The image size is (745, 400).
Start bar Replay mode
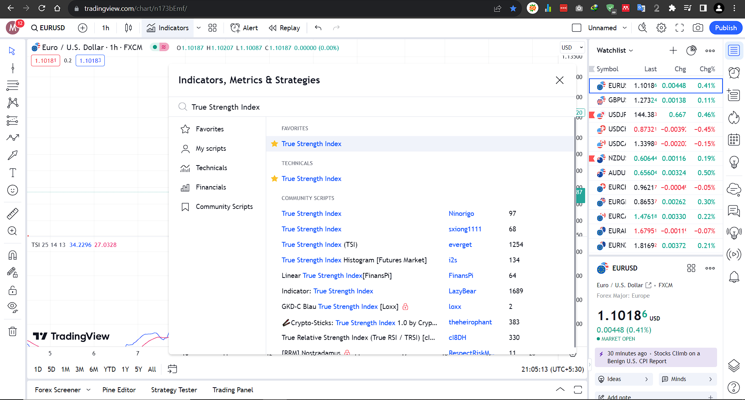[x=284, y=28]
